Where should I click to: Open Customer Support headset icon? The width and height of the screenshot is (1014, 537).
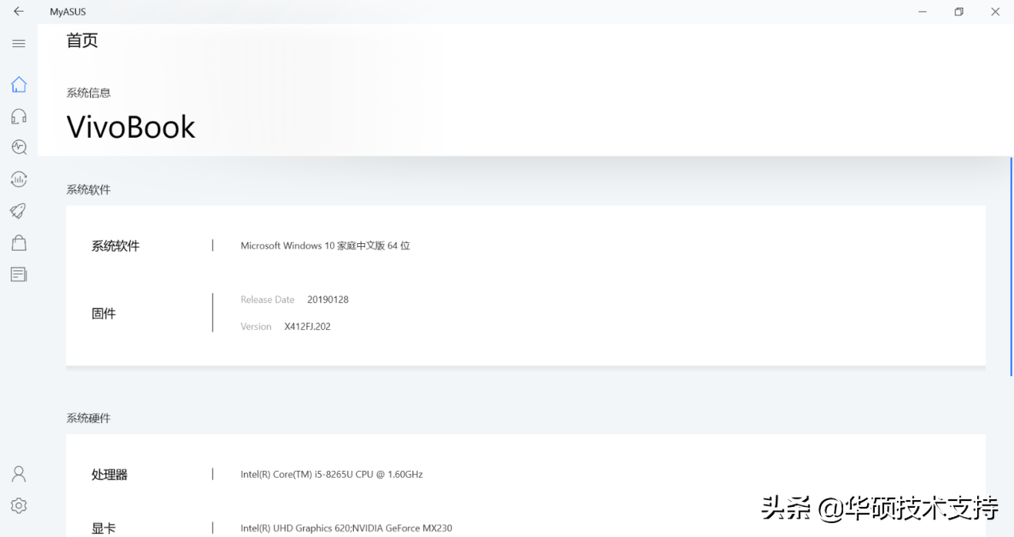(x=18, y=116)
